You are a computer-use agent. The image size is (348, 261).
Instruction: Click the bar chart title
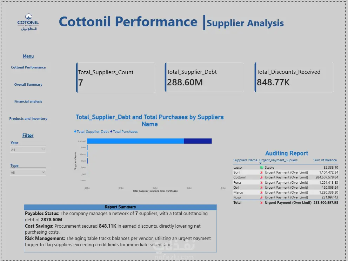[x=149, y=120]
